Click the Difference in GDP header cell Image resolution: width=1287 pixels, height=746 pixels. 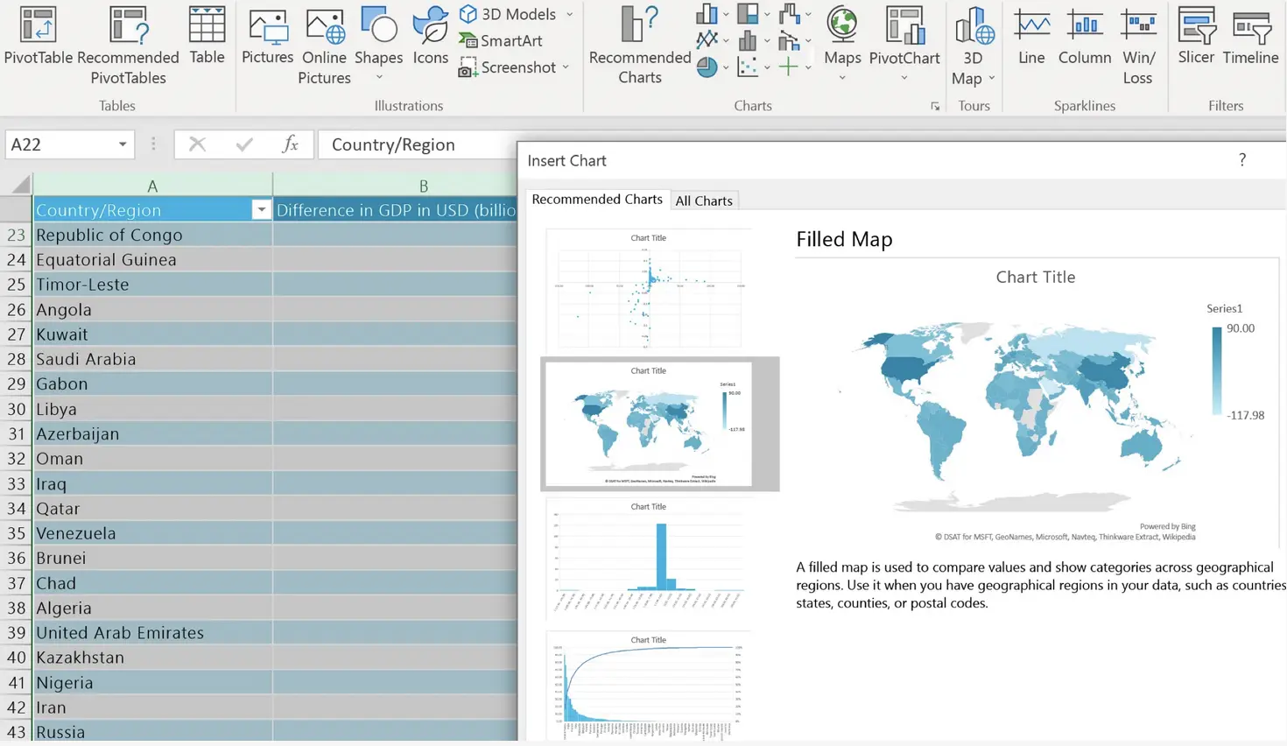(396, 210)
